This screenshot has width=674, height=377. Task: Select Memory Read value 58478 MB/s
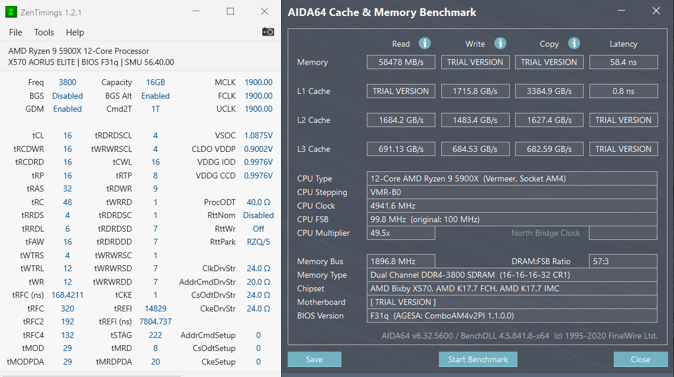click(x=401, y=62)
